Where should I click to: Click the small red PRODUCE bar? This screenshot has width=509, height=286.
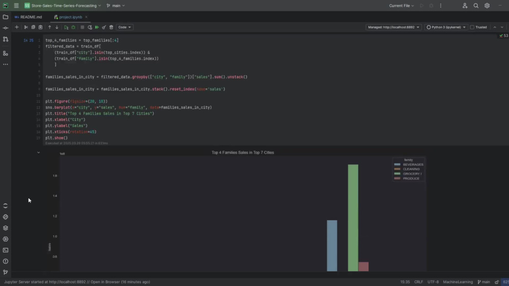[363, 267]
